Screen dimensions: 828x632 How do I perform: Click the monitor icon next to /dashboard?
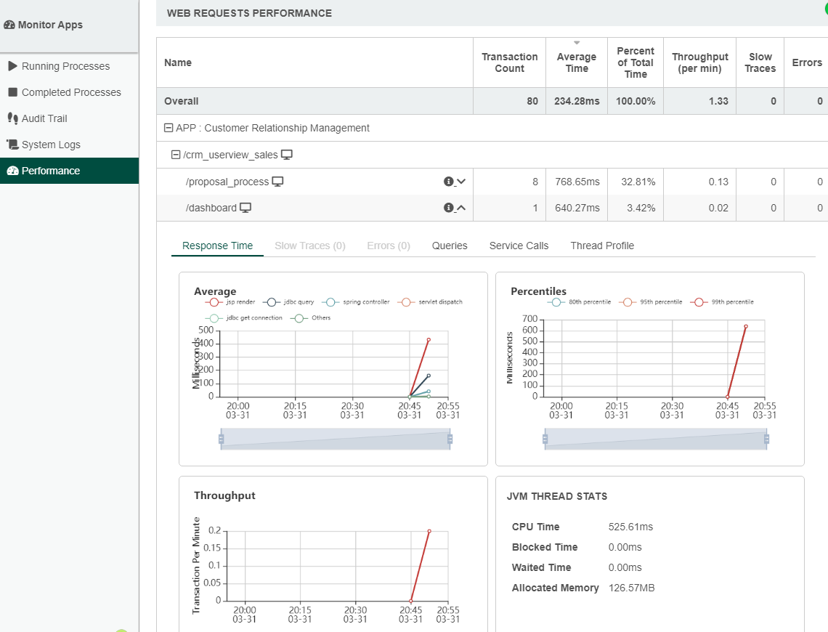click(245, 208)
